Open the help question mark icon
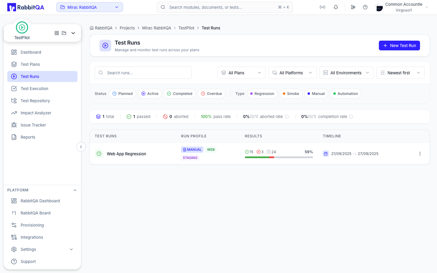 (x=365, y=7)
